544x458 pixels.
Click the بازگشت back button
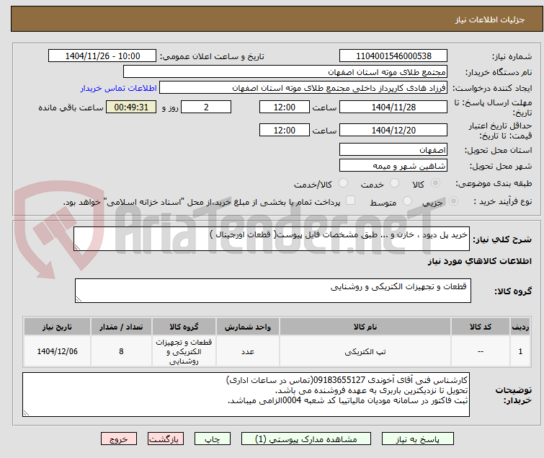[165, 439]
